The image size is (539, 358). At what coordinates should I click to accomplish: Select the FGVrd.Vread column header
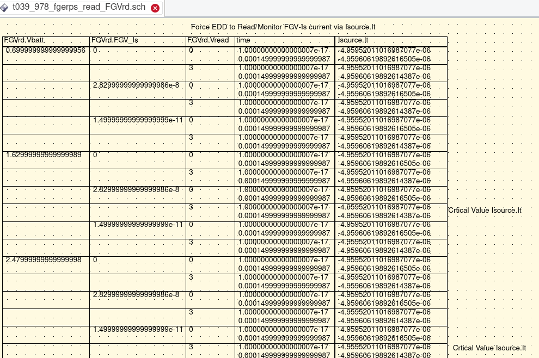[208, 40]
